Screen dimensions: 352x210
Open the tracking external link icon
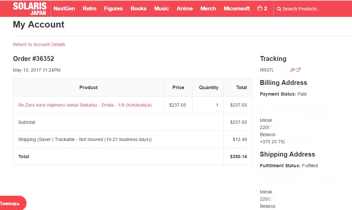pos(299,70)
